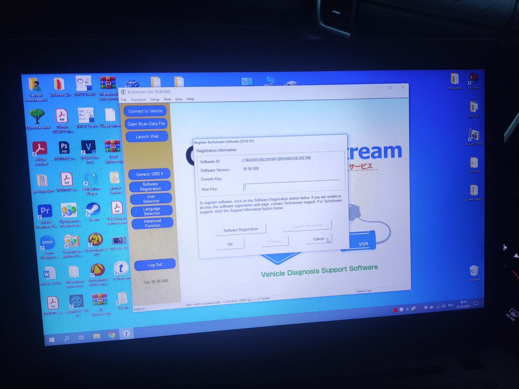Image resolution: width=519 pixels, height=389 pixels.
Task: Open the Techstream desktop shortcut icon
Action: [121, 269]
